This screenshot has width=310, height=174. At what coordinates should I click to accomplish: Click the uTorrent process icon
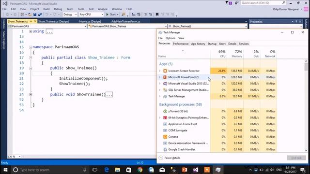[x=165, y=111]
